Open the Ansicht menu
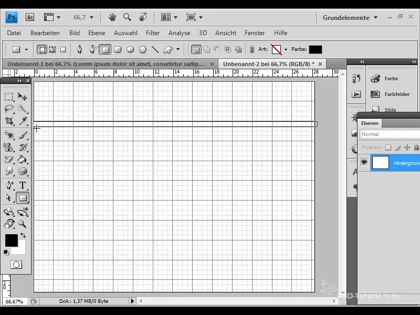This screenshot has width=420, height=315. point(226,33)
